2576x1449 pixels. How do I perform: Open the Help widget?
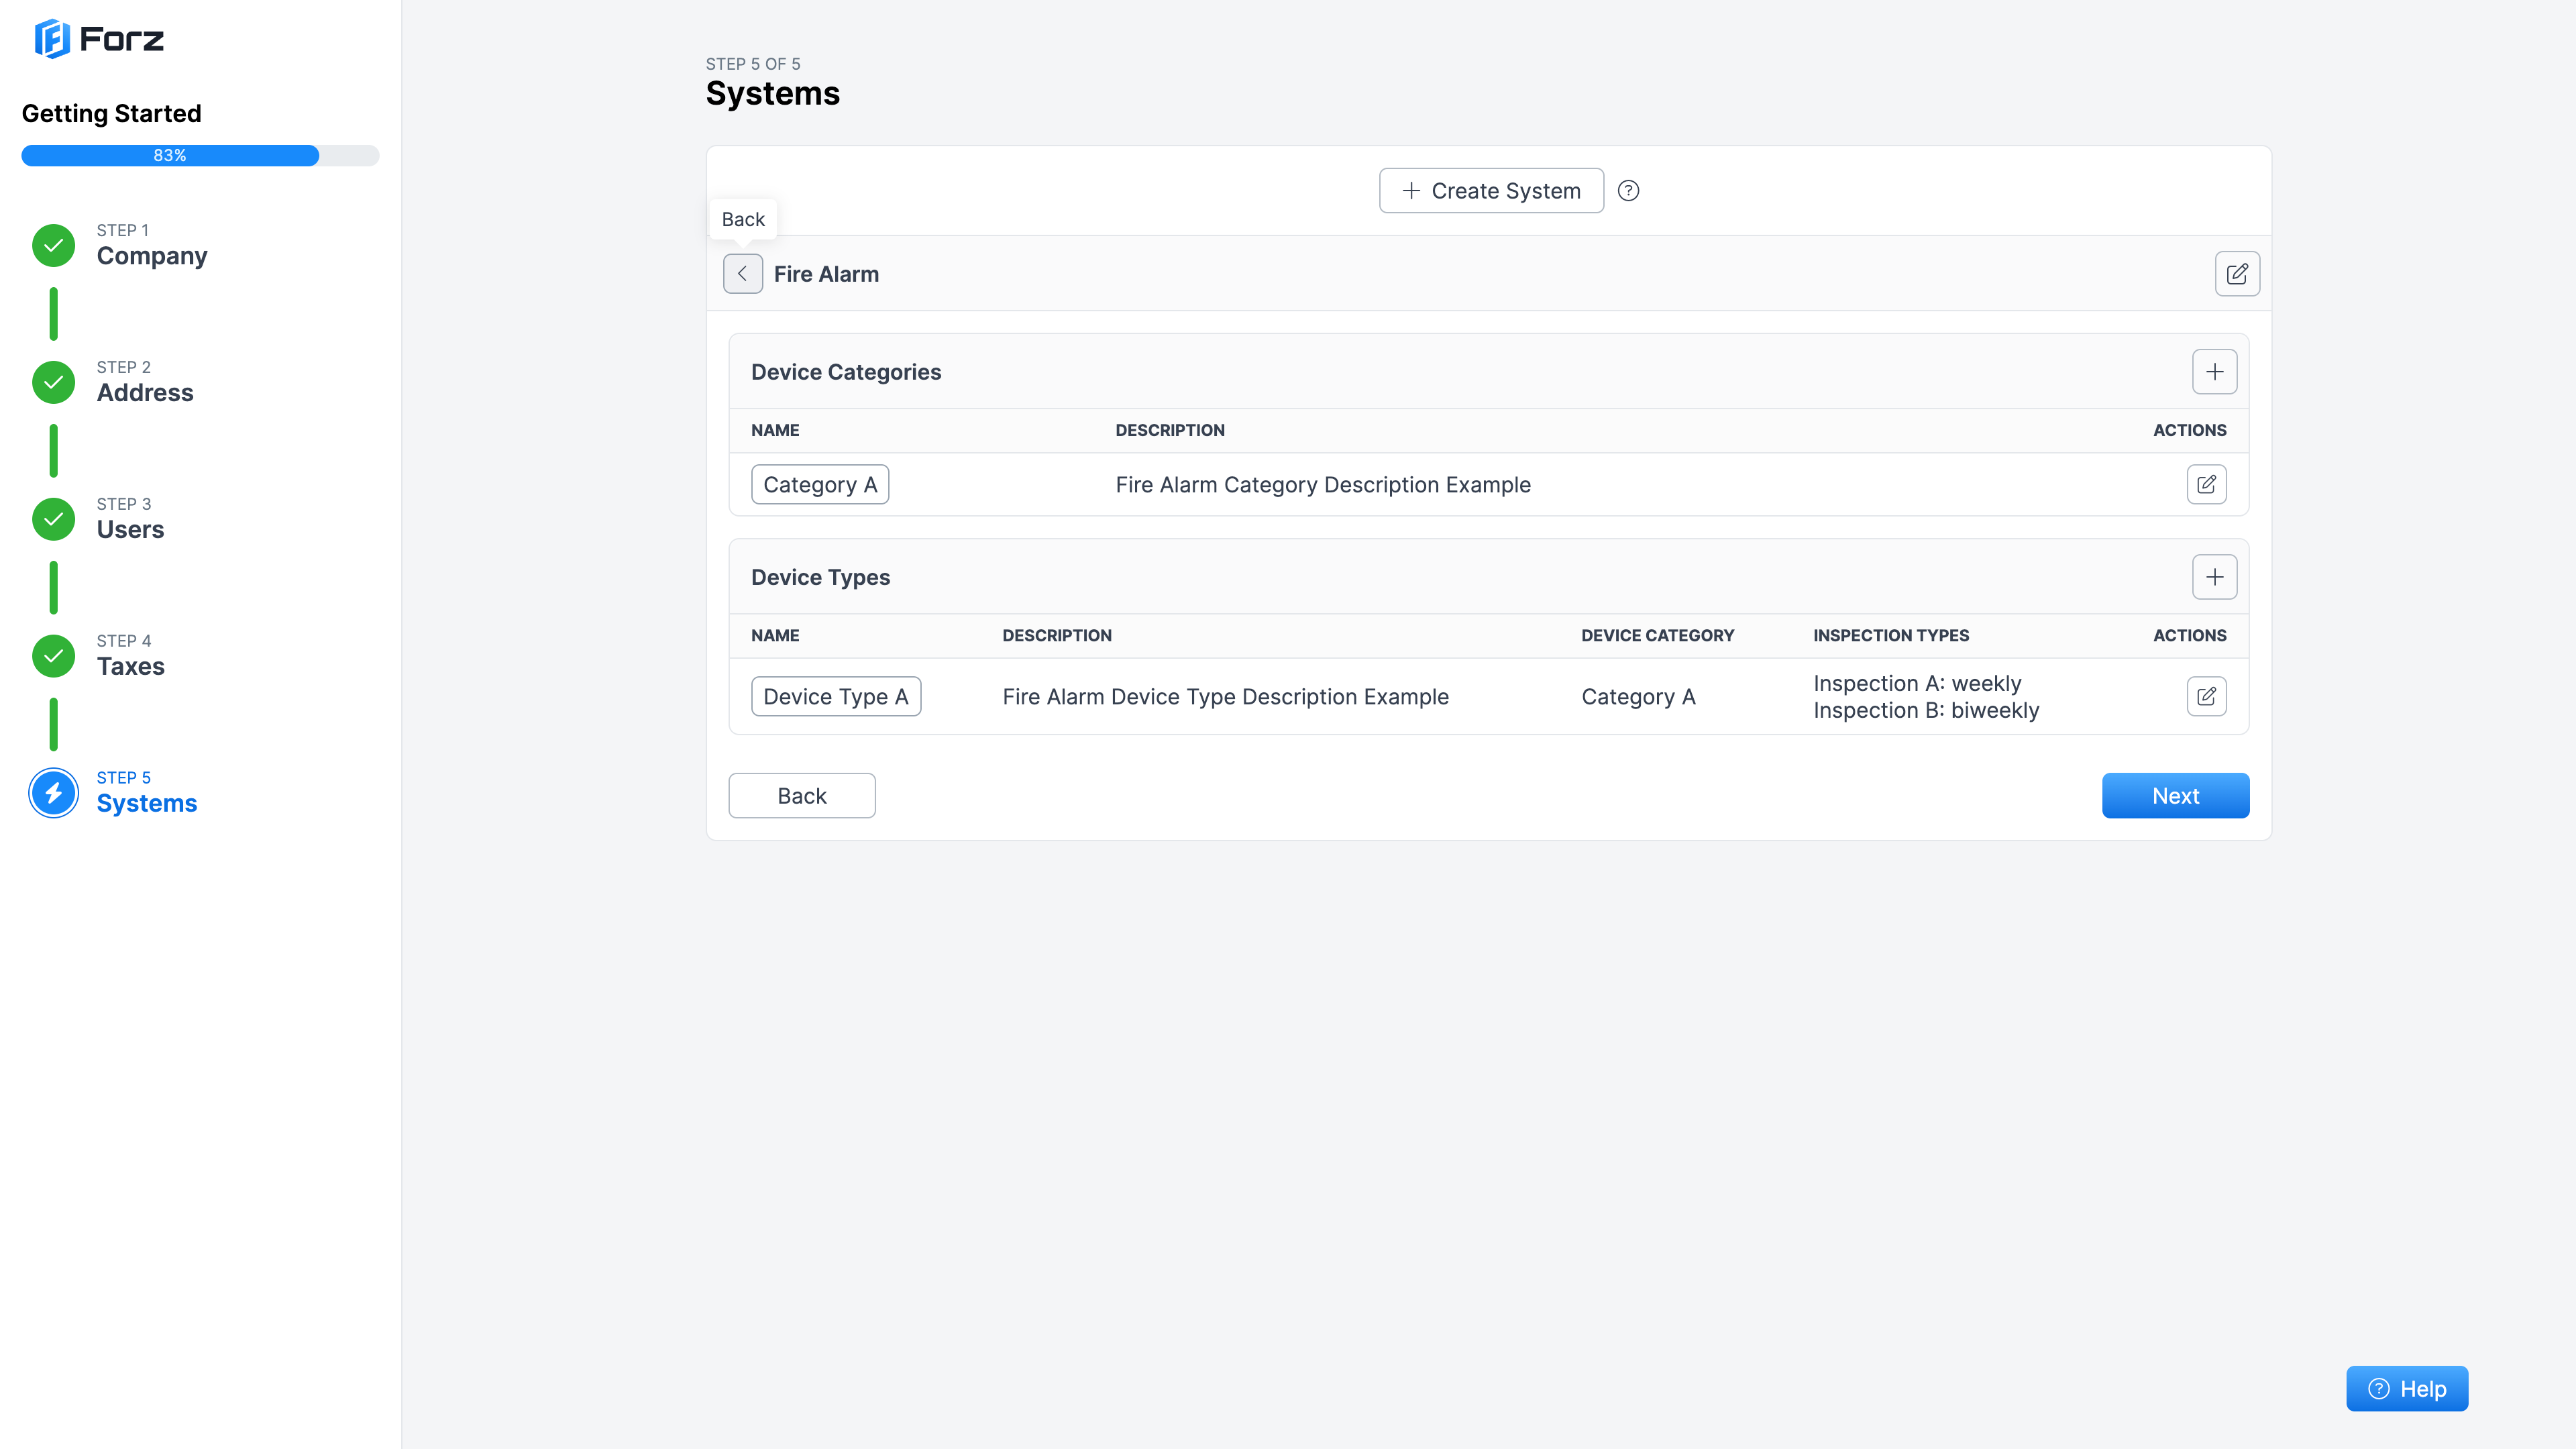point(2407,1388)
